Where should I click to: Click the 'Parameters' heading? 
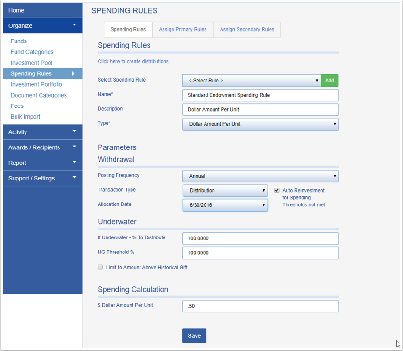[117, 147]
